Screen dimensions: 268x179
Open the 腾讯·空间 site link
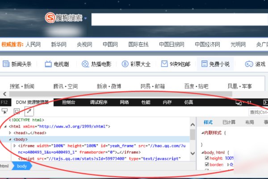[66, 86]
